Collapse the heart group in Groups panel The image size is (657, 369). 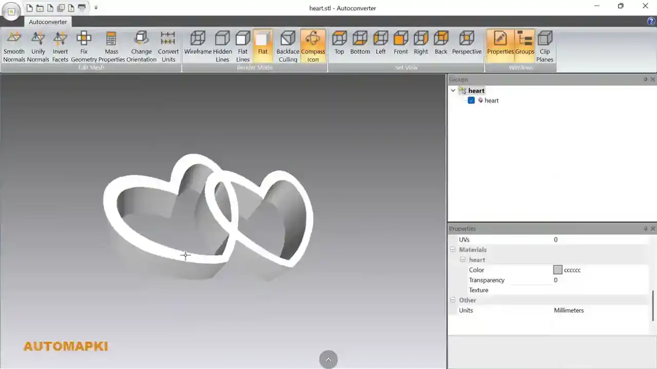click(x=453, y=90)
